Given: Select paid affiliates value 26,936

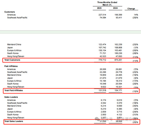Looking at the screenshot, I should coord(103,69).
